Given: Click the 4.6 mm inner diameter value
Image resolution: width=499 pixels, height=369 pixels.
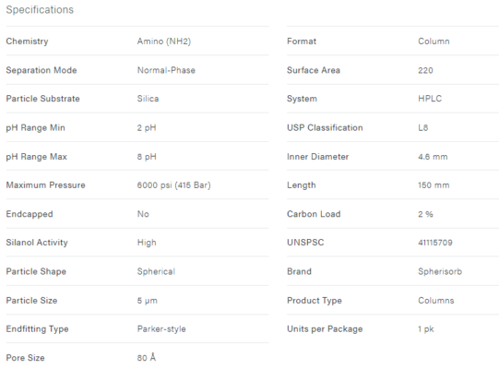Looking at the screenshot, I should point(433,157).
